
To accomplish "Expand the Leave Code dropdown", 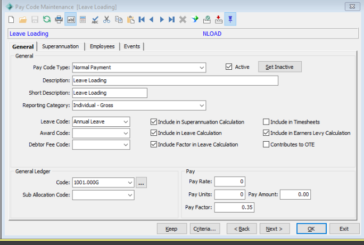I will pyautogui.click(x=125, y=122).
